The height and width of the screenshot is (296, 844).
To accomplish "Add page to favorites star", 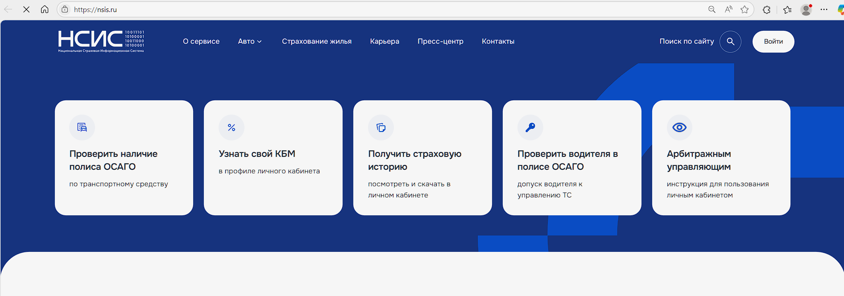I will tap(745, 9).
